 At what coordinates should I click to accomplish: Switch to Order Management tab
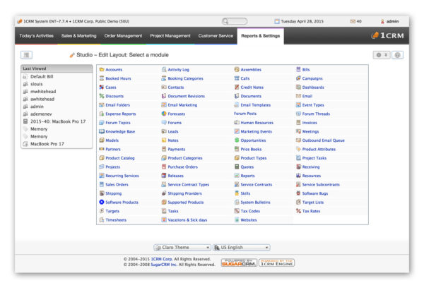click(x=123, y=36)
